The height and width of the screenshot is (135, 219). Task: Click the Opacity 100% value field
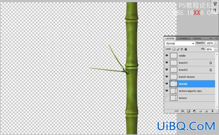(x=210, y=43)
